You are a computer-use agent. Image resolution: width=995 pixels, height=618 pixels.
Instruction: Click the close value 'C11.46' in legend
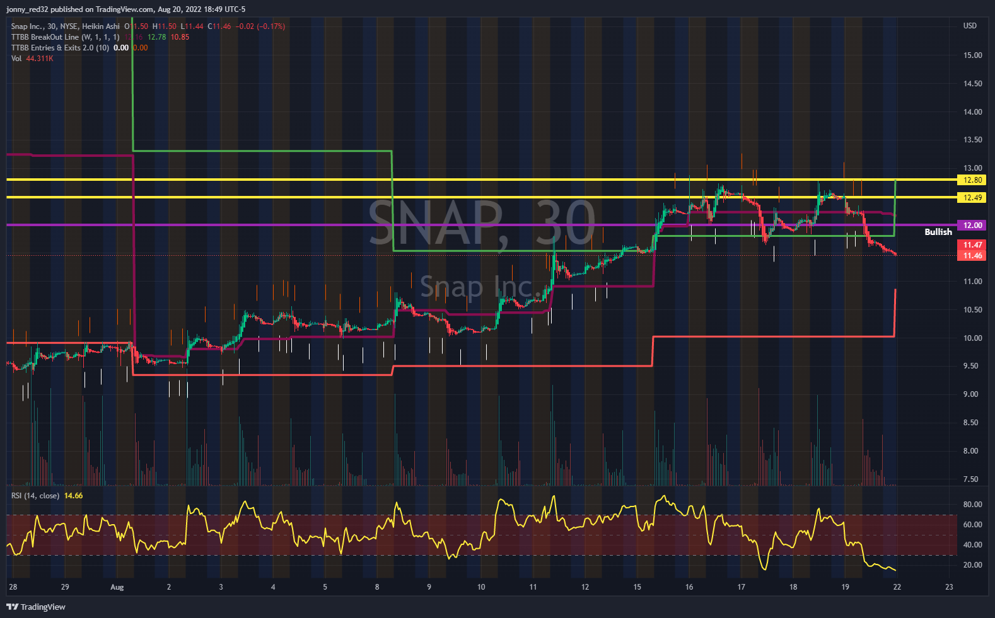[219, 26]
